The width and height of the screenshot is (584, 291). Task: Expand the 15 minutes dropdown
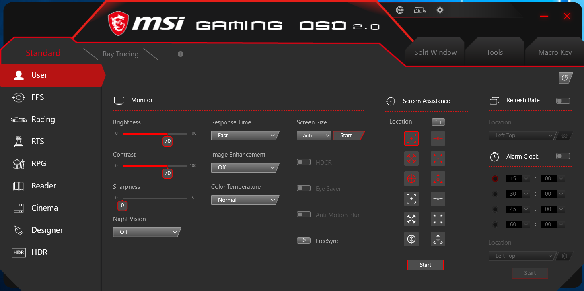pos(518,179)
